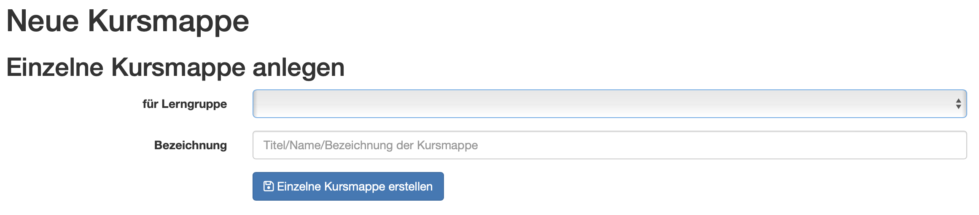Click the Einzelne Kursmappe anlegen heading
Viewport: 979px width, 215px height.
[175, 67]
